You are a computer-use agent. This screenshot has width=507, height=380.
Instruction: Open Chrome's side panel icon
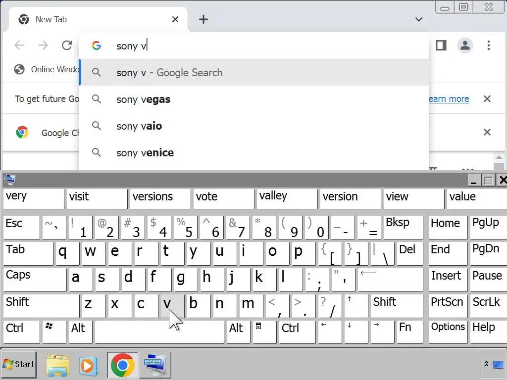441,45
